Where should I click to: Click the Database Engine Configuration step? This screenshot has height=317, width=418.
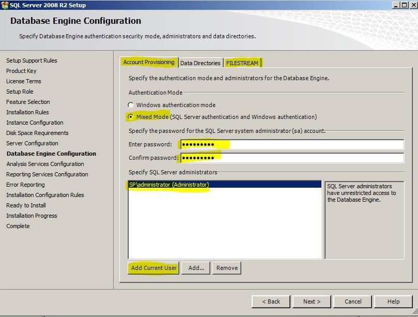[x=51, y=154]
